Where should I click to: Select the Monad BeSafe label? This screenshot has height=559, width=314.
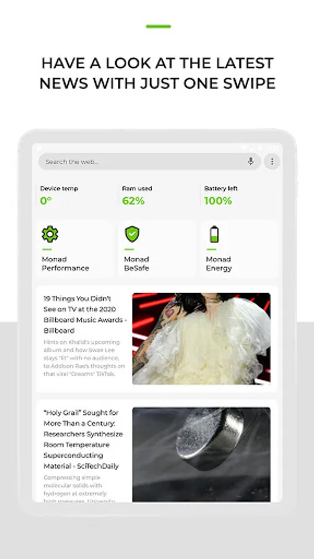coord(137,264)
